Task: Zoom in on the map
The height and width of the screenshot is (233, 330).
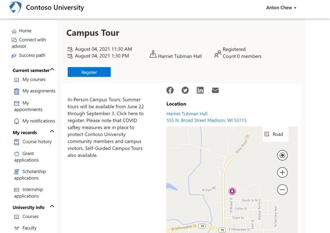Action: 282,173
